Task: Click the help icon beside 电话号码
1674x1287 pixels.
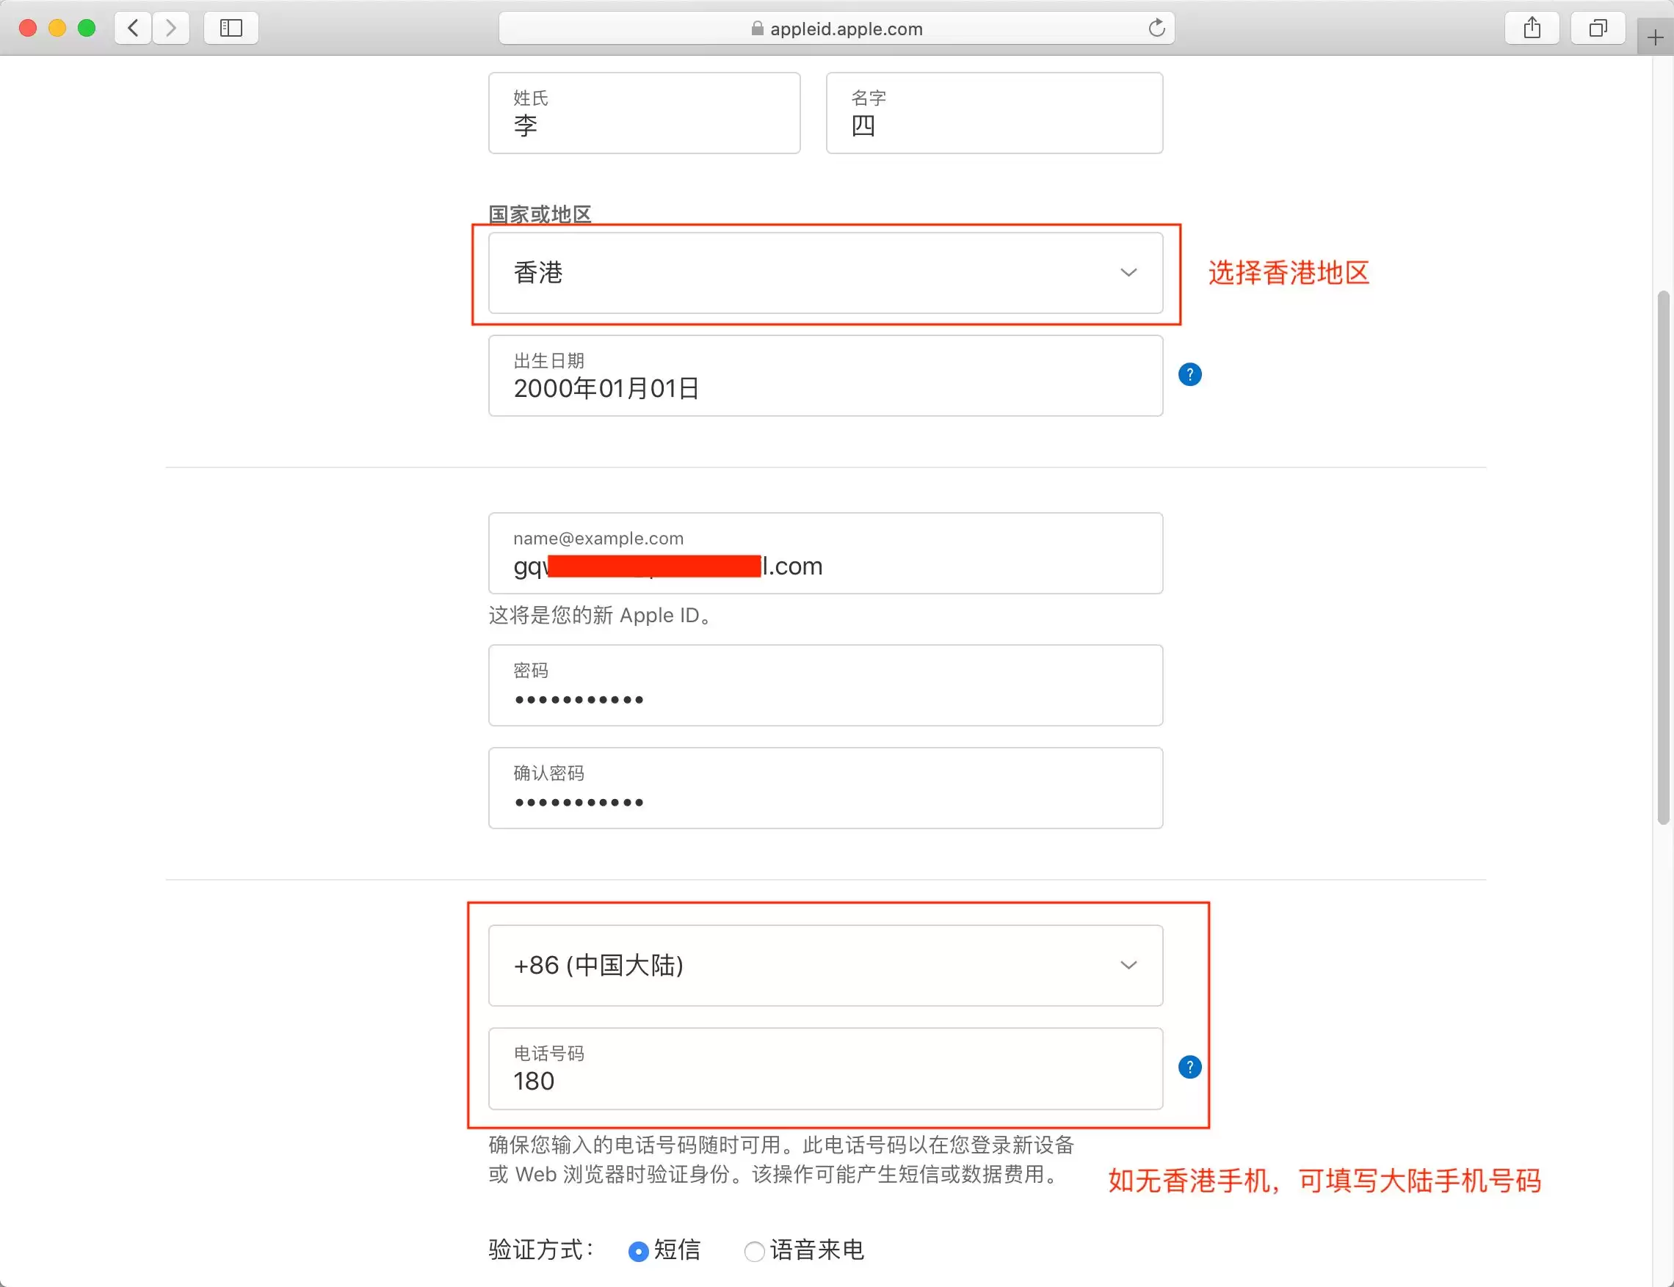Action: click(1189, 1066)
